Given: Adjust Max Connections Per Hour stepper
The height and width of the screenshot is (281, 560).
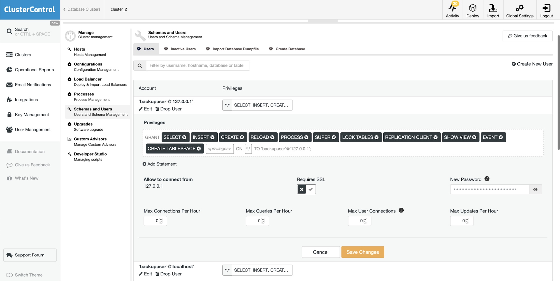Looking at the screenshot, I should coord(161,221).
